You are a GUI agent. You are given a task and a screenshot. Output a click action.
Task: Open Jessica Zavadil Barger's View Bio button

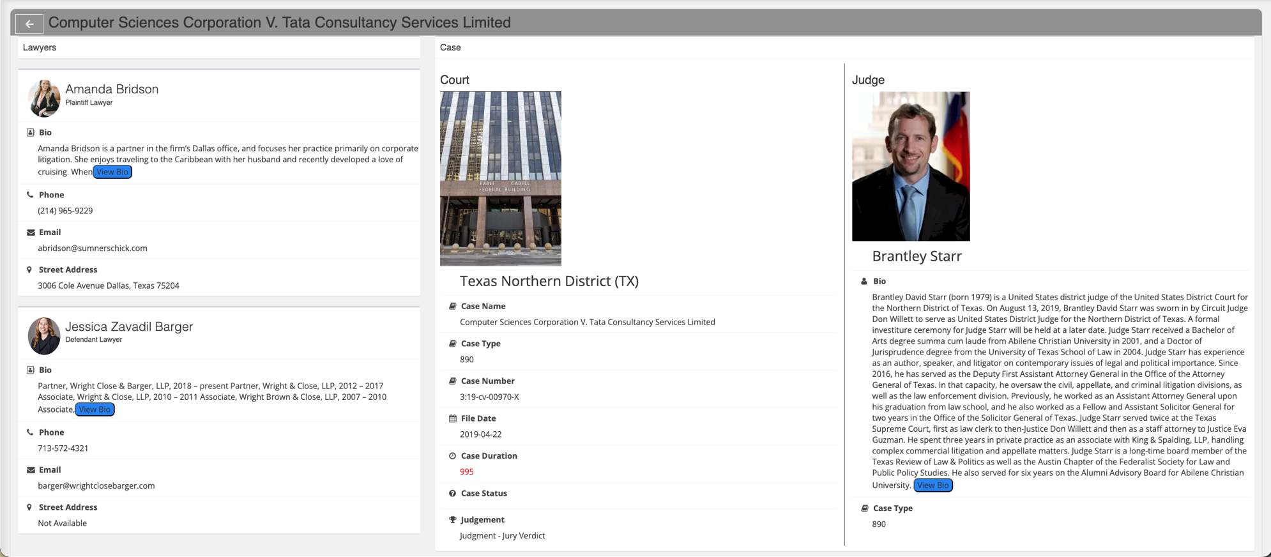95,409
